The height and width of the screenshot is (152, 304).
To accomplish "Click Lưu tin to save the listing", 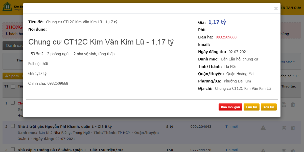I will pyautogui.click(x=251, y=107).
